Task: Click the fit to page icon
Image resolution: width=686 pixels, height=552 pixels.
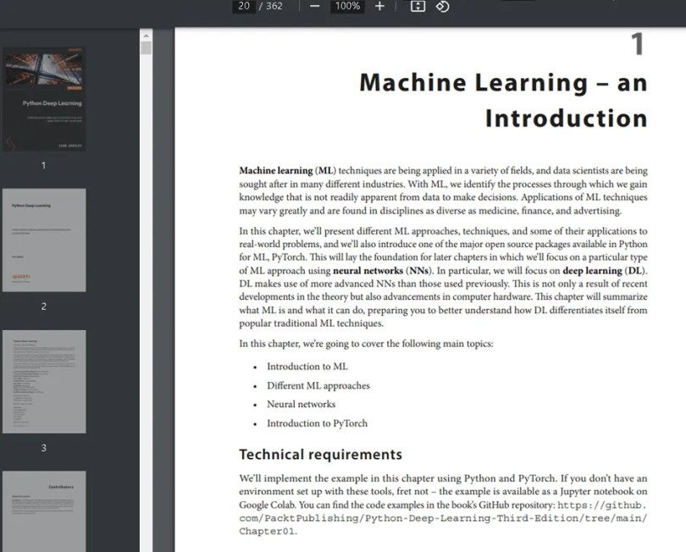Action: coord(418,6)
